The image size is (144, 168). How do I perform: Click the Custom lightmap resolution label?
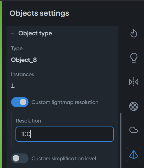(65, 102)
